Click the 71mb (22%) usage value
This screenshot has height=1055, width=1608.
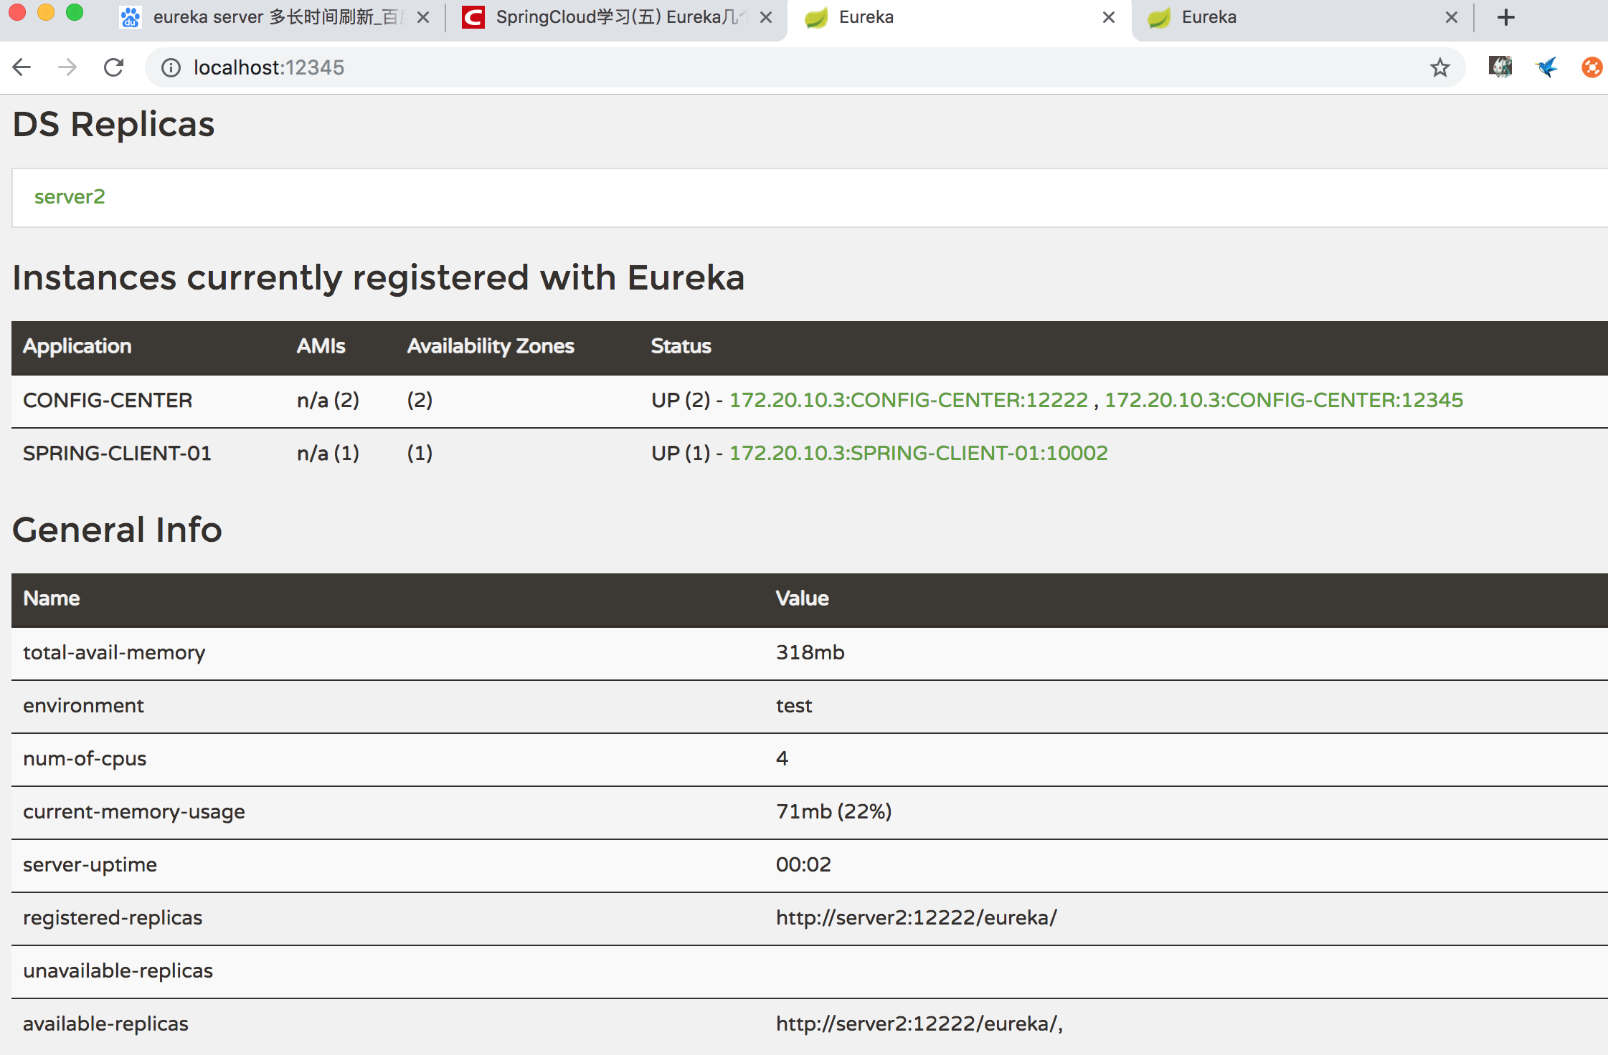coord(834,811)
